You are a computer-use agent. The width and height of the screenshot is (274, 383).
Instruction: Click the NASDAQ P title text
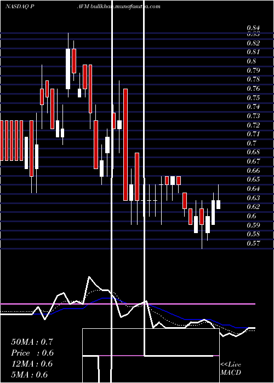pyautogui.click(x=20, y=7)
